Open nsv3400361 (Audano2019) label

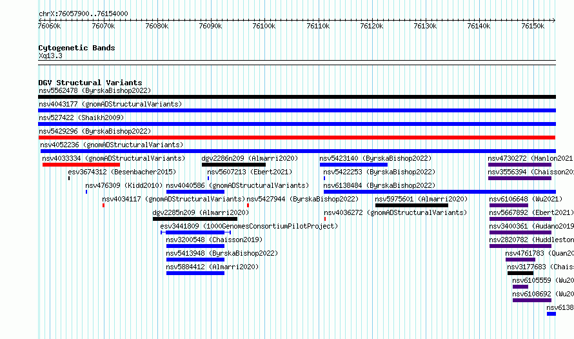coord(531,226)
